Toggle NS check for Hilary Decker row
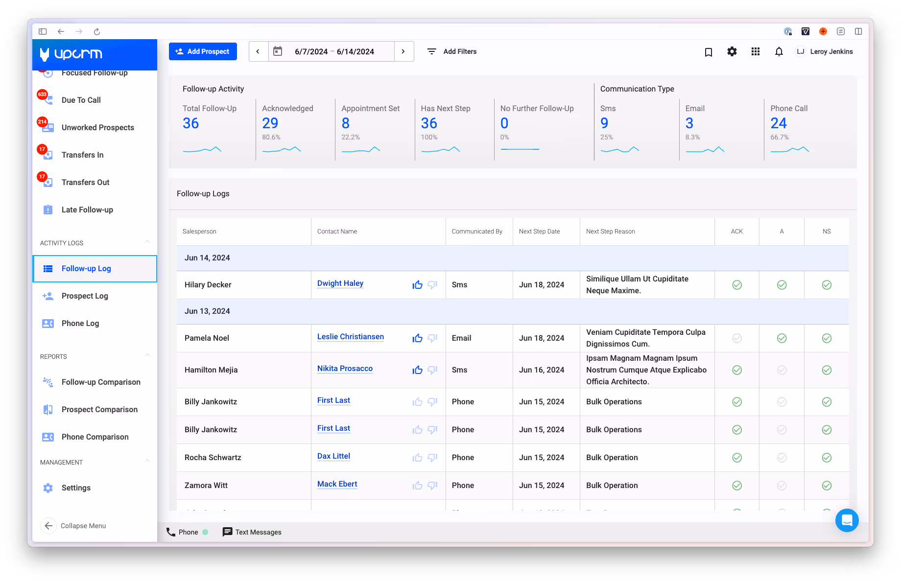Viewport: 901px width, 583px height. [827, 285]
